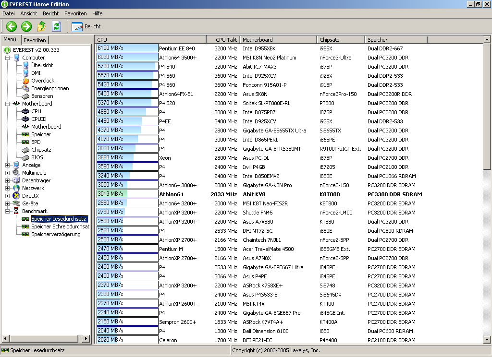
Task: Click the results list scroll-up arrow
Action: (x=487, y=39)
